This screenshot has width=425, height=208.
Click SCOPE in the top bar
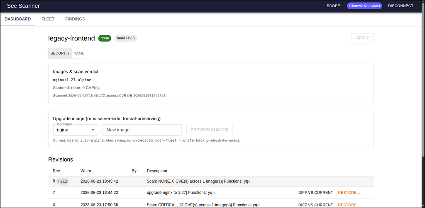click(x=333, y=6)
